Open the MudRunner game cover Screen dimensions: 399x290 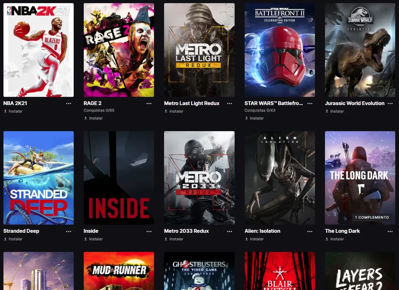pos(119,271)
